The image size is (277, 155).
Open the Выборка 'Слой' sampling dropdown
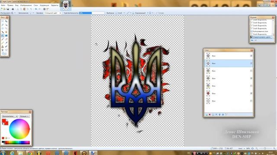[121, 13]
